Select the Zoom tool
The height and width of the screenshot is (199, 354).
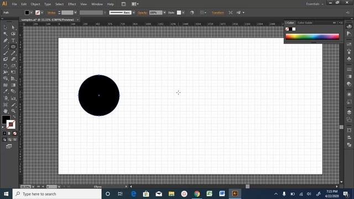(x=13, y=111)
